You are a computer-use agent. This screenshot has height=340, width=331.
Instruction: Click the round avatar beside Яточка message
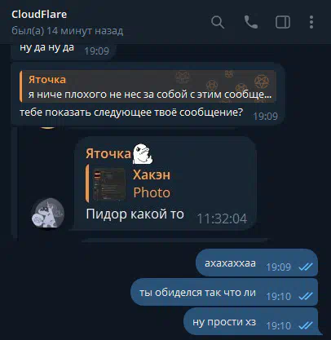tap(48, 213)
